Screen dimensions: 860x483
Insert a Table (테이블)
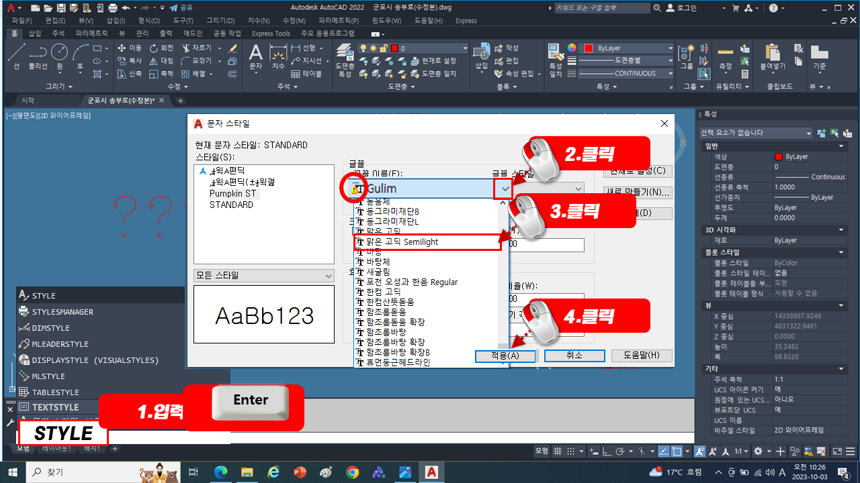click(307, 74)
